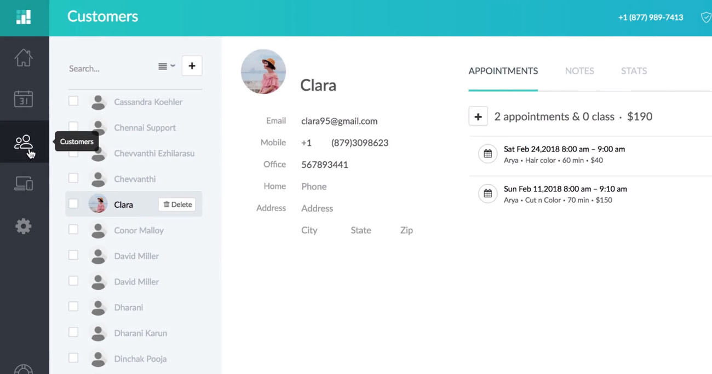Click Clara's profile photo

[x=263, y=72]
